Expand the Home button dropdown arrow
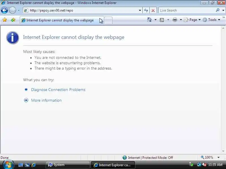226x169 pixels. click(155, 20)
